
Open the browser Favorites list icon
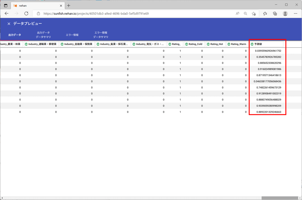265,14
